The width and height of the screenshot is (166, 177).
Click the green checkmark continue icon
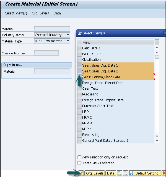pos(81,173)
